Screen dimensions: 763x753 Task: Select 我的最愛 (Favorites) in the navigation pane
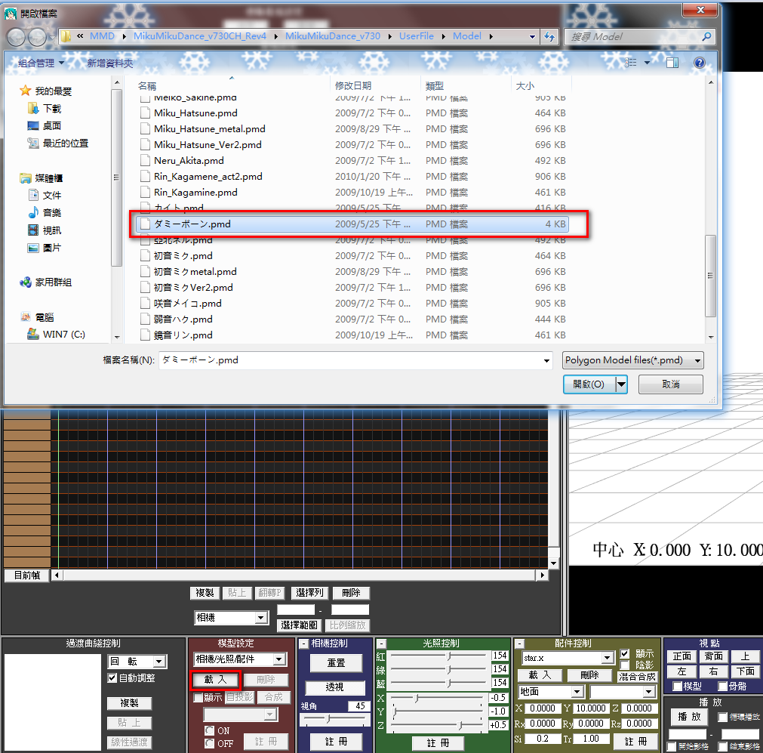pyautogui.click(x=46, y=91)
